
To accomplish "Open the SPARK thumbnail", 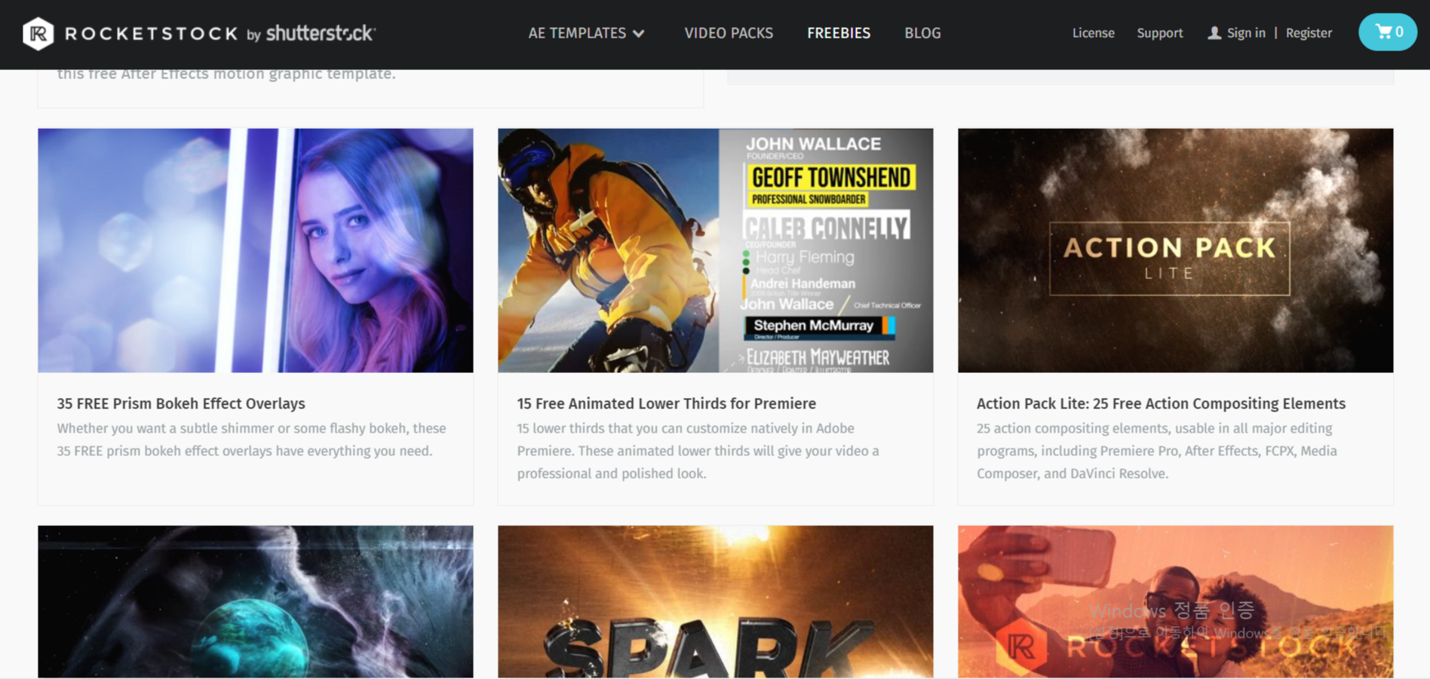I will [x=715, y=601].
